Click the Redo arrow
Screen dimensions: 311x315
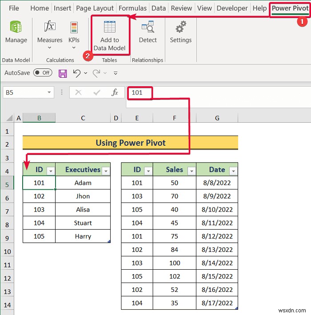click(x=96, y=73)
